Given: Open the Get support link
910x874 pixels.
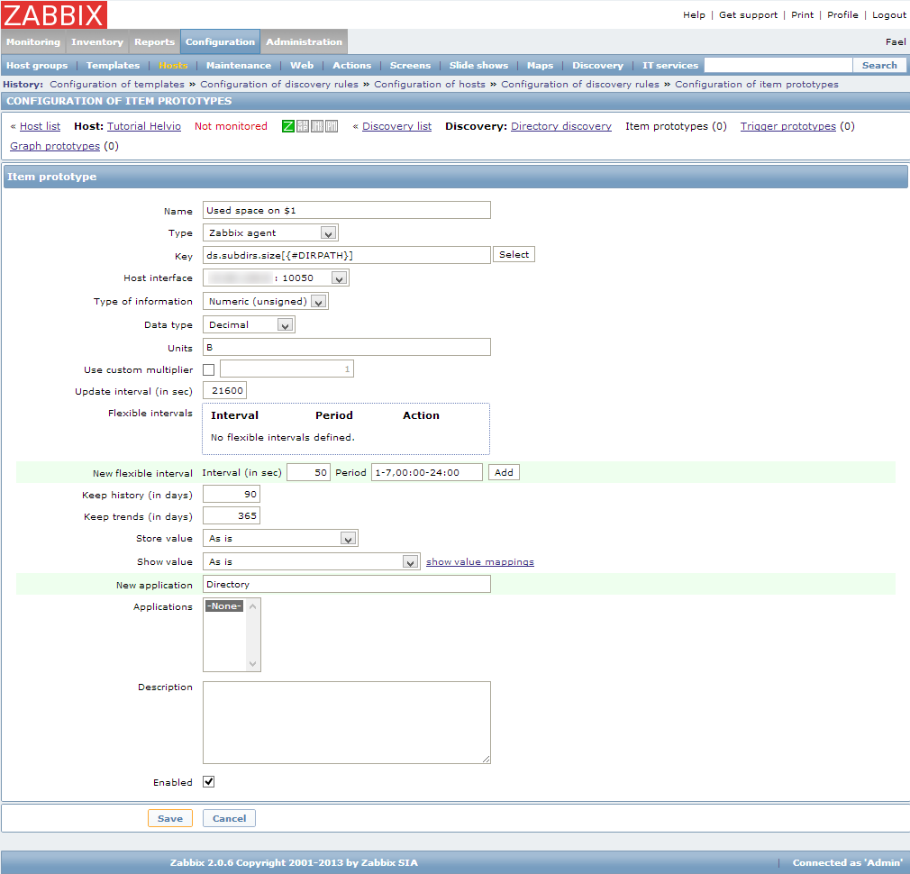Looking at the screenshot, I should point(748,15).
